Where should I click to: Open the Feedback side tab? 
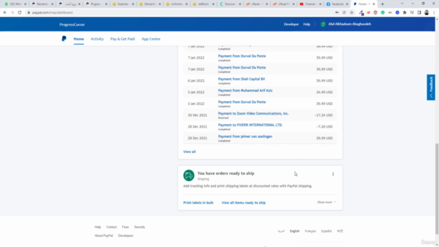point(431,87)
